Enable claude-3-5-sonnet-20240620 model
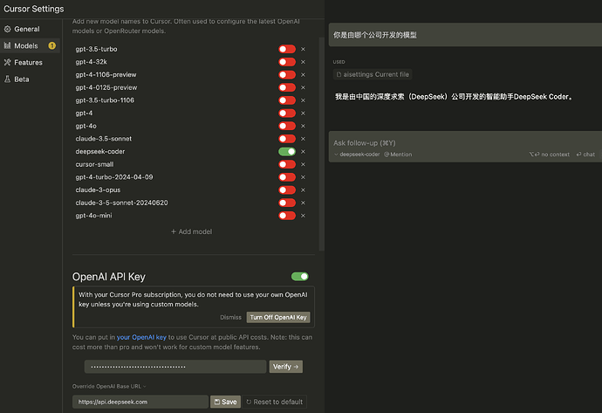 coord(287,203)
